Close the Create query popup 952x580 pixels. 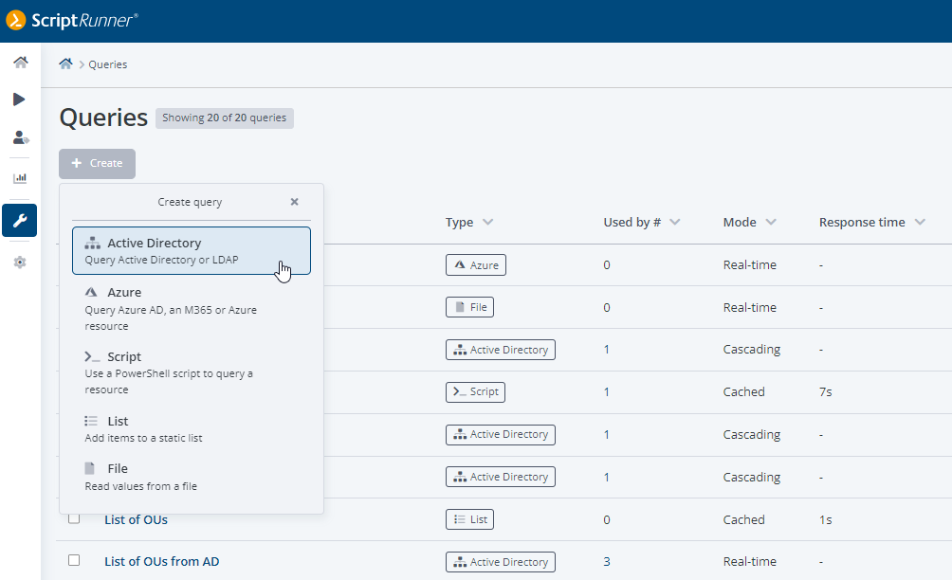pos(294,202)
